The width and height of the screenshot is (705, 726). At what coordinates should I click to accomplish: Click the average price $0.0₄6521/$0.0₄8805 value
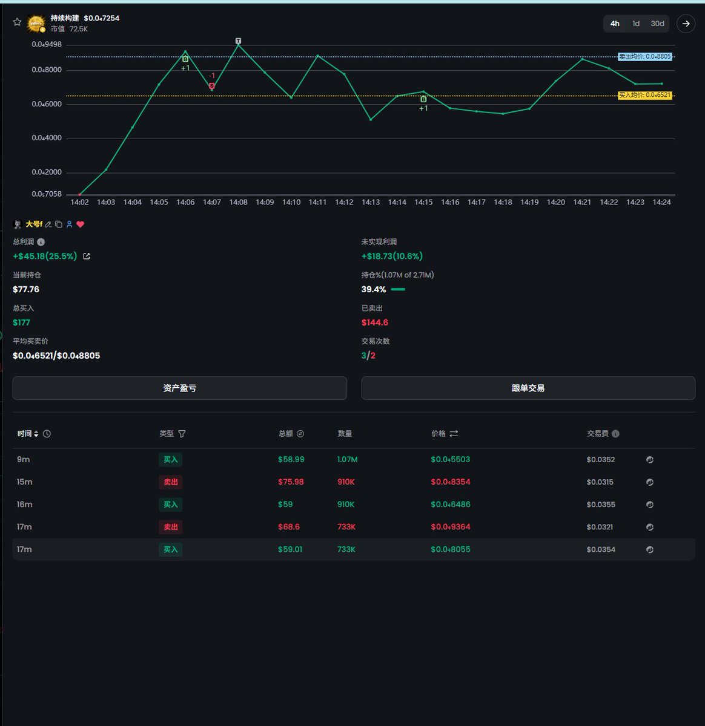pos(56,356)
